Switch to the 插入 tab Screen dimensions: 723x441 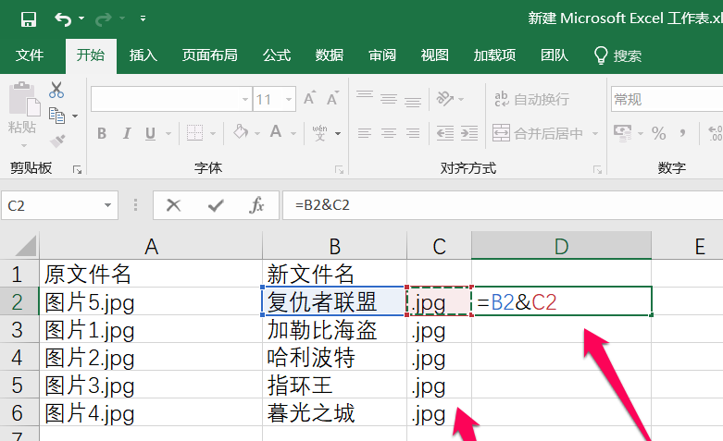(x=143, y=55)
